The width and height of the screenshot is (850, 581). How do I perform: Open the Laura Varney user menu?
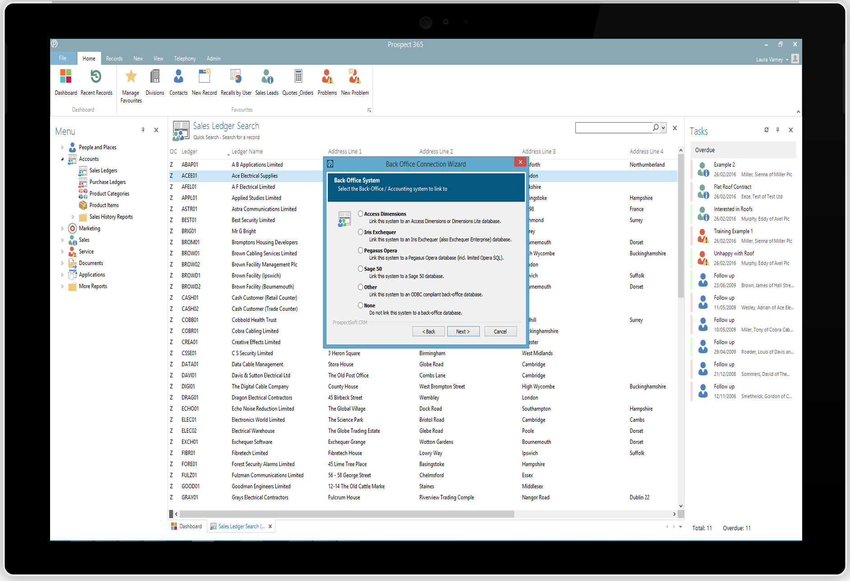point(771,59)
